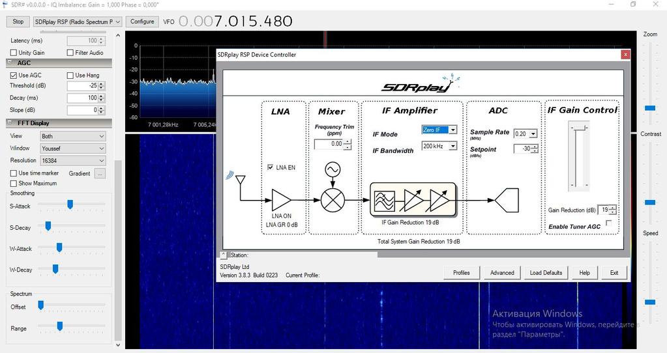The width and height of the screenshot is (667, 353).
Task: Click the W-Attack slider thumb
Action: coord(59,247)
